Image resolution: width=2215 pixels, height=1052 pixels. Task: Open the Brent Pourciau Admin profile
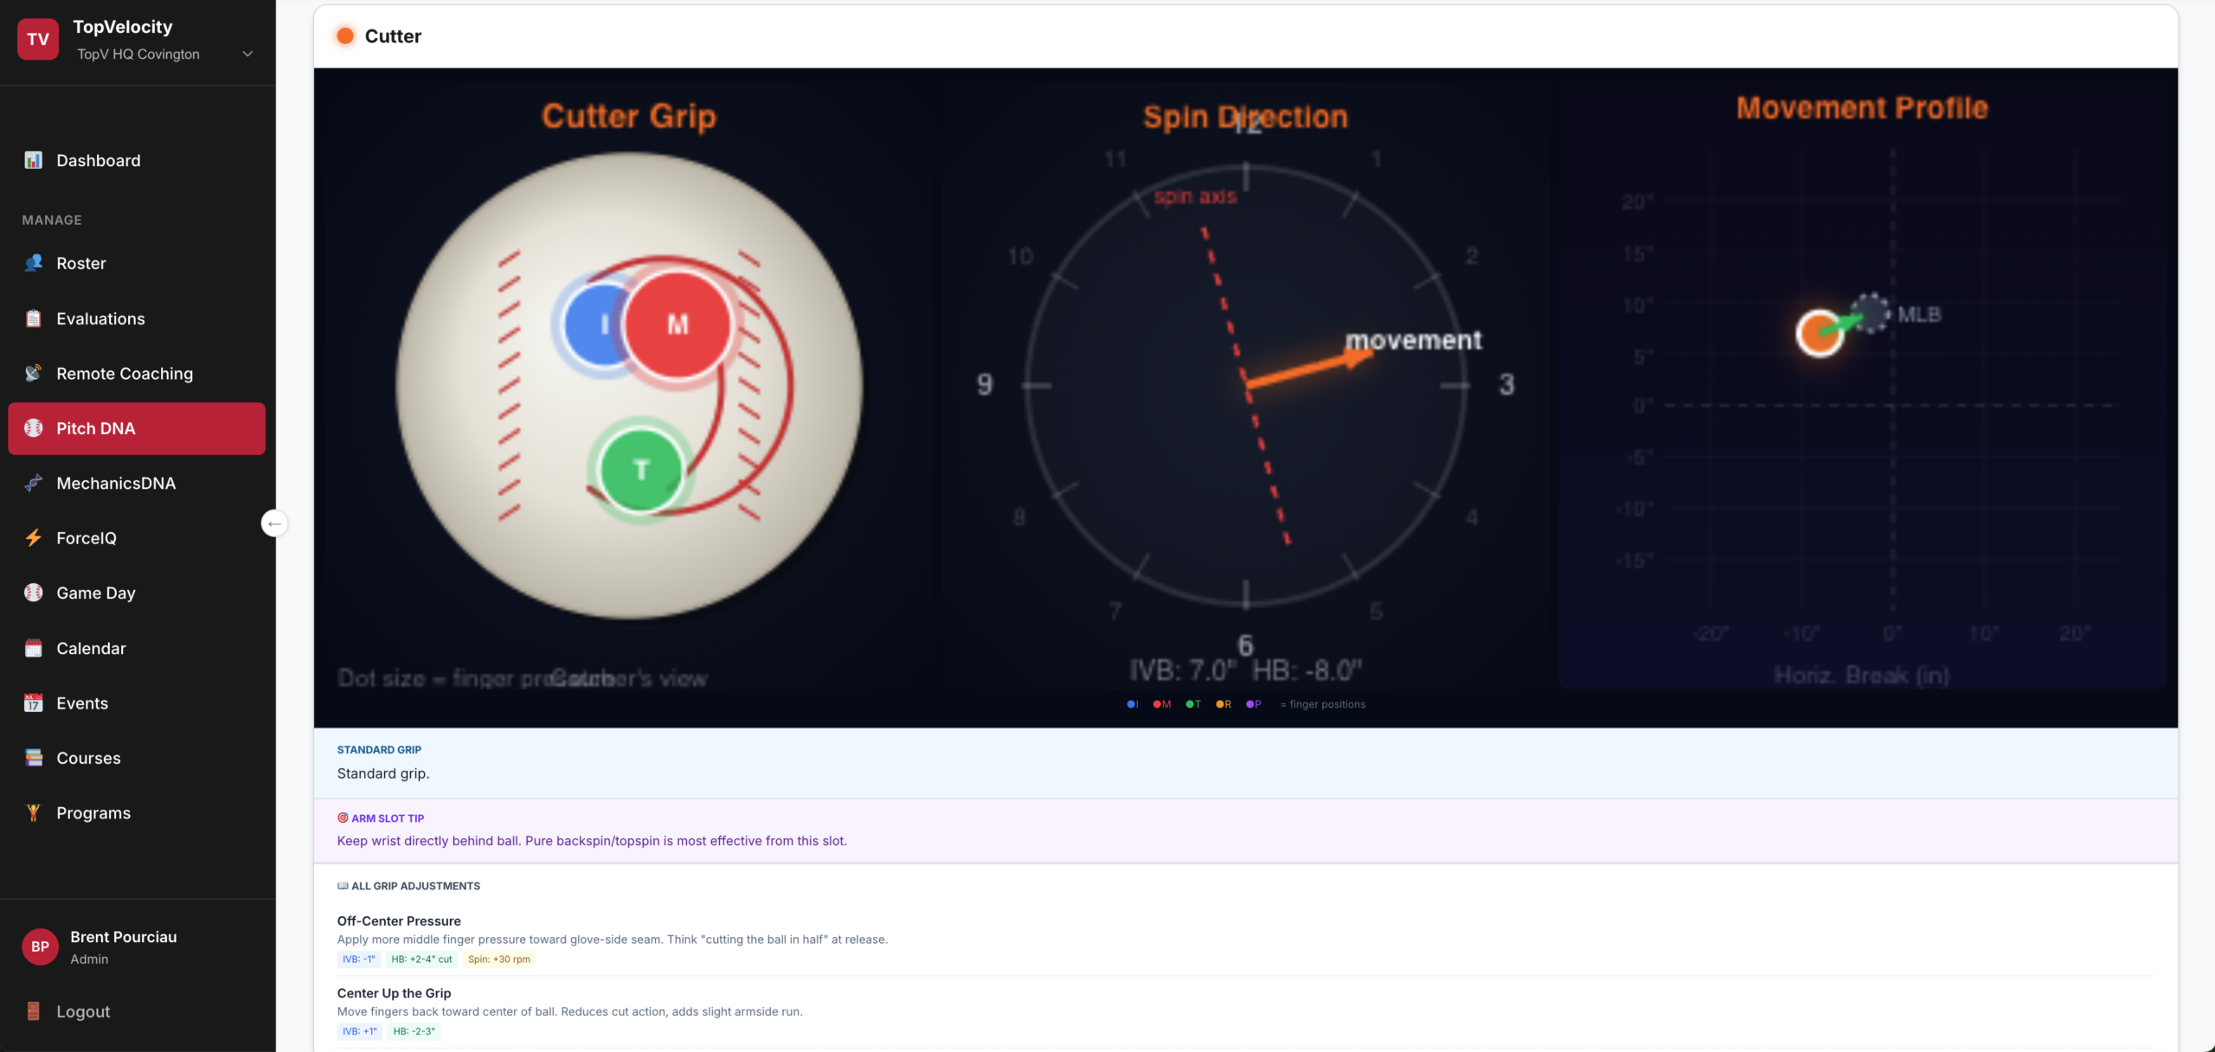point(123,947)
